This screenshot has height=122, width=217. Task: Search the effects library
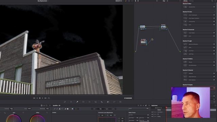point(212,1)
